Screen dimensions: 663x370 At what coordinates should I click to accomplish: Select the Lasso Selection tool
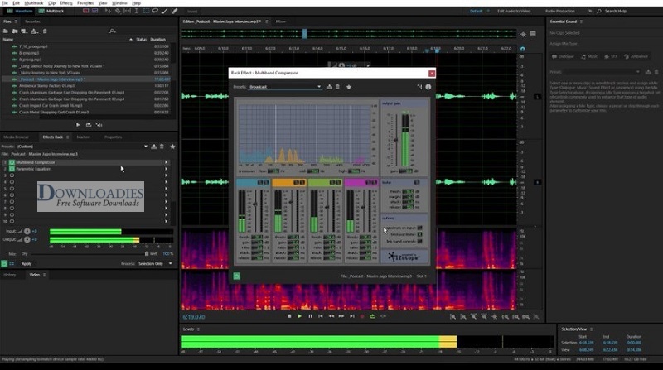155,11
